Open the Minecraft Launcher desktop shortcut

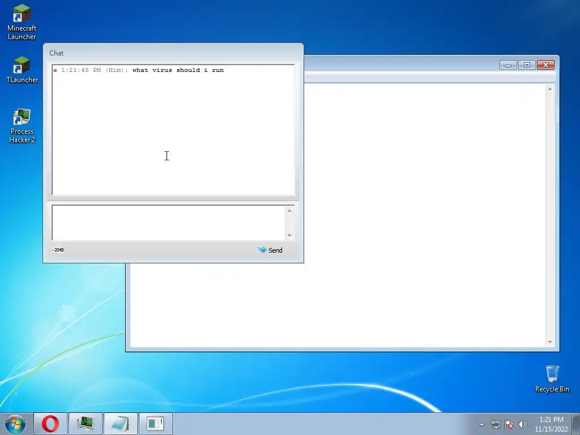(x=22, y=22)
